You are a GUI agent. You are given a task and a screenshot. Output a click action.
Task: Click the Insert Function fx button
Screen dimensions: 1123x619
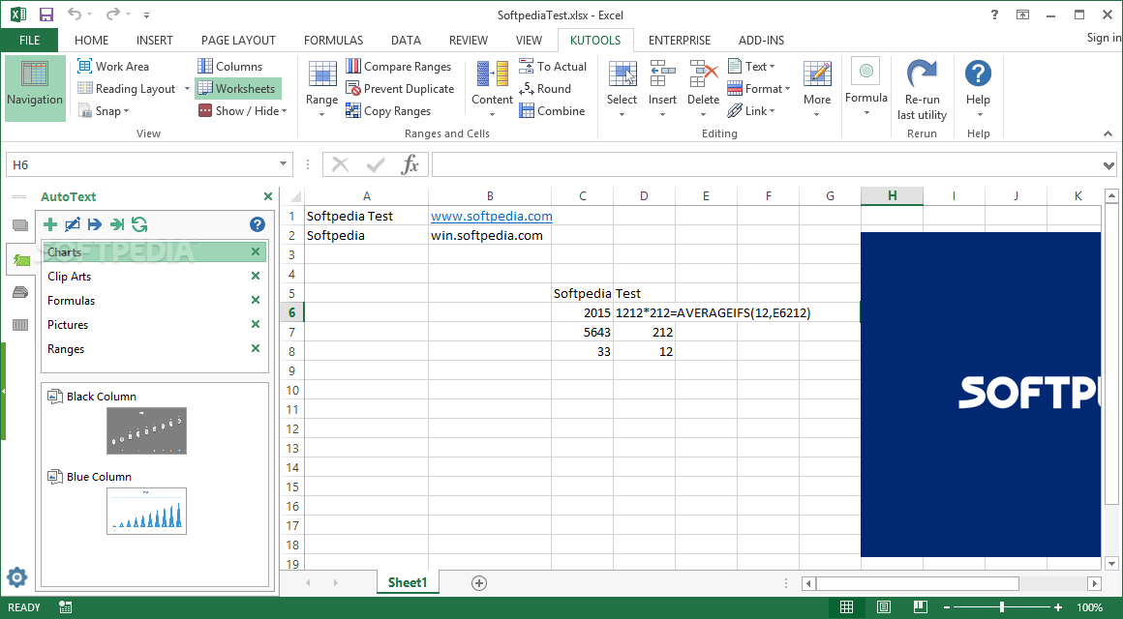pyautogui.click(x=410, y=165)
